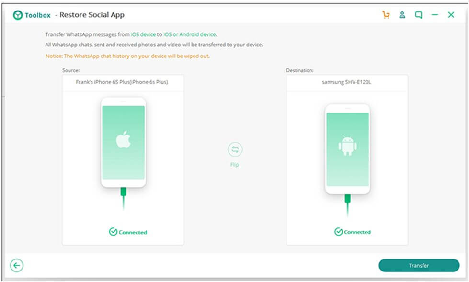Viewport: 469px width, 282px height.
Task: Click the orange WhatsApp wipe notice
Action: [x=127, y=56]
